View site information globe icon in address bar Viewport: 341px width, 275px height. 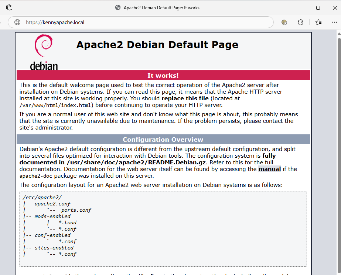tap(17, 22)
